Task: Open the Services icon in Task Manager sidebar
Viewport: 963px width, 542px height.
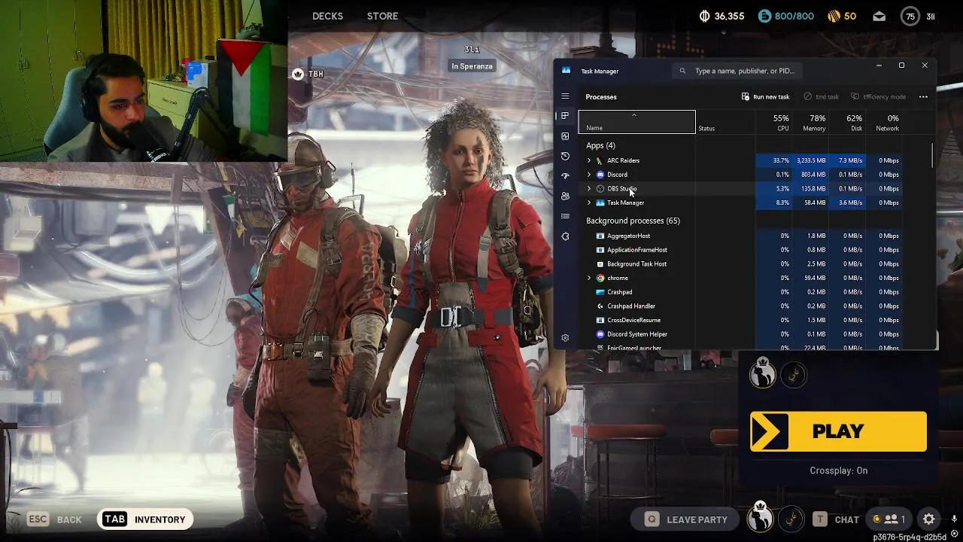Action: [x=565, y=236]
